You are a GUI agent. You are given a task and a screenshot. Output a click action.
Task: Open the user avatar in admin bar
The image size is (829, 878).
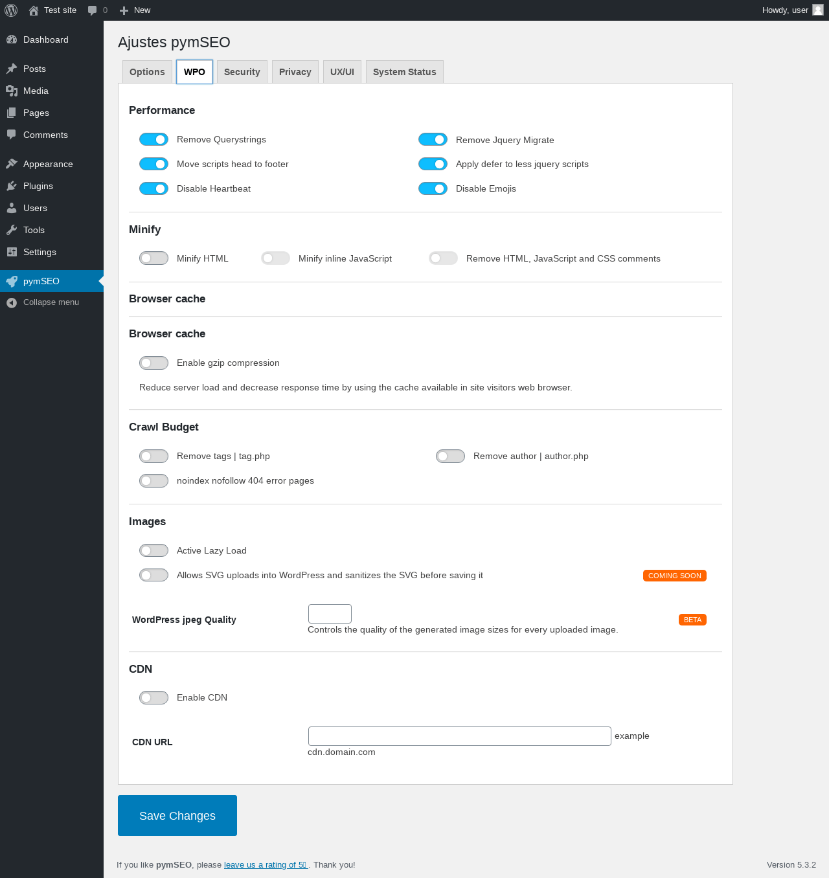click(818, 10)
